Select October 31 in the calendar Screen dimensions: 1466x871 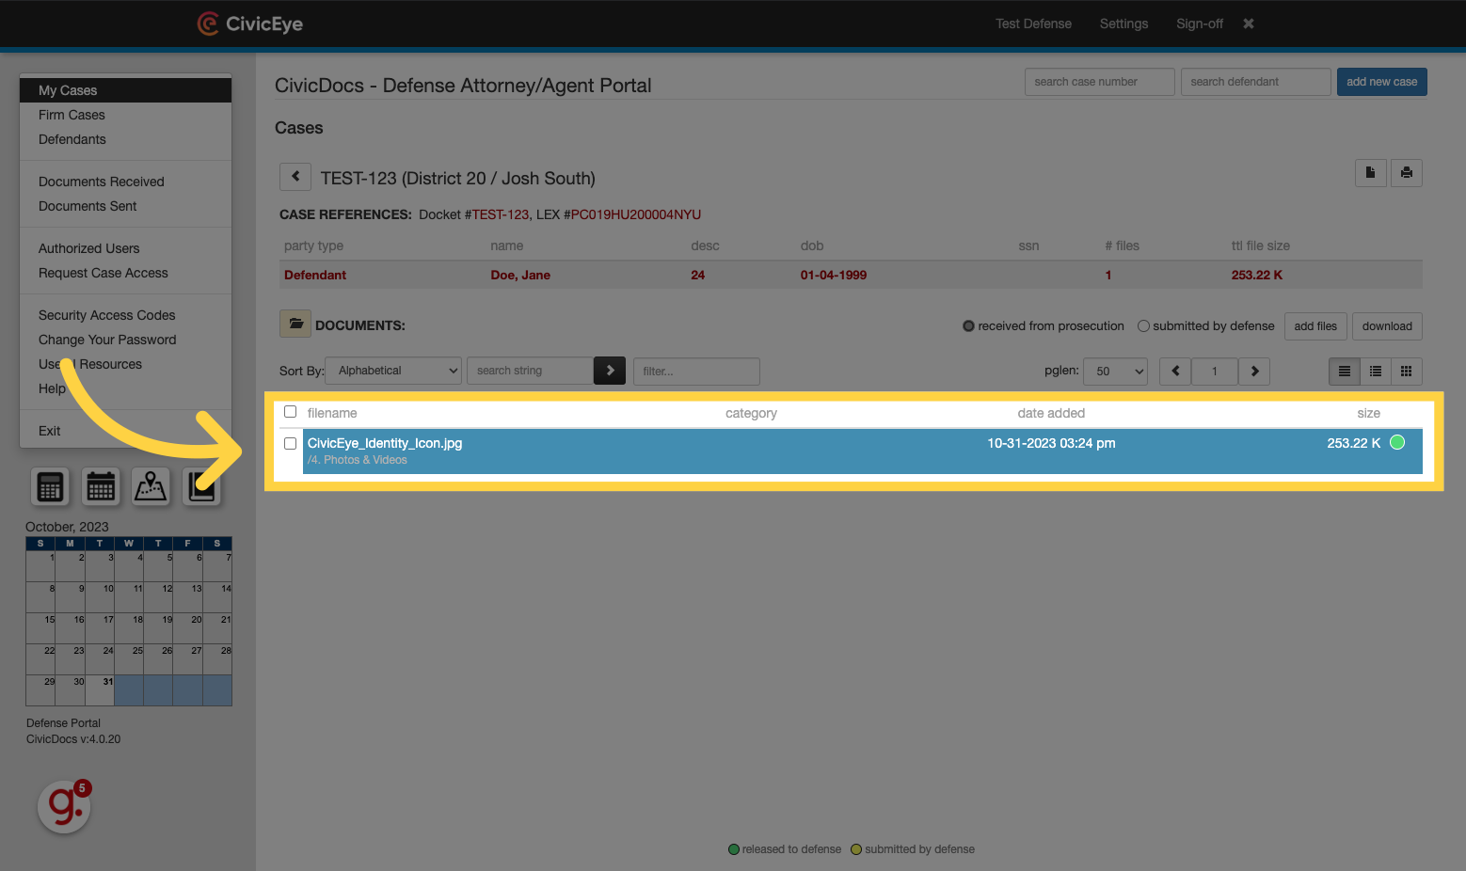pos(100,689)
